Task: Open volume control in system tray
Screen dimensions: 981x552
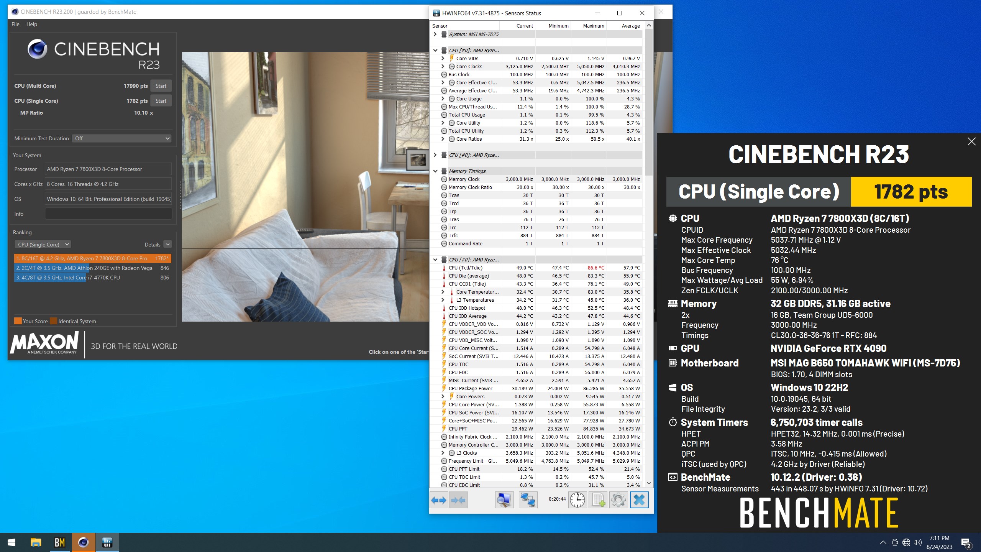Action: pyautogui.click(x=917, y=542)
